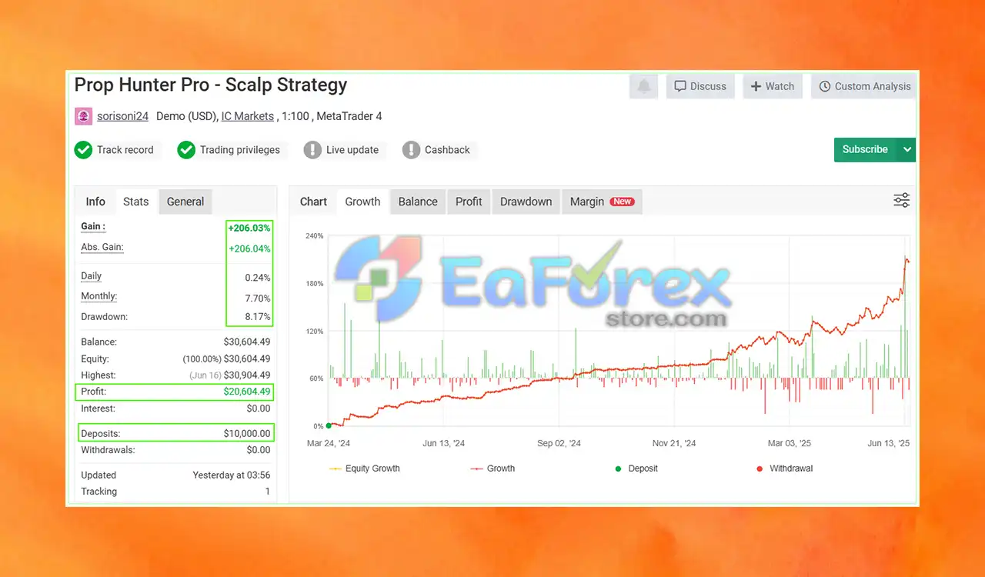985x577 pixels.
Task: Click the Watch button
Action: 773,86
